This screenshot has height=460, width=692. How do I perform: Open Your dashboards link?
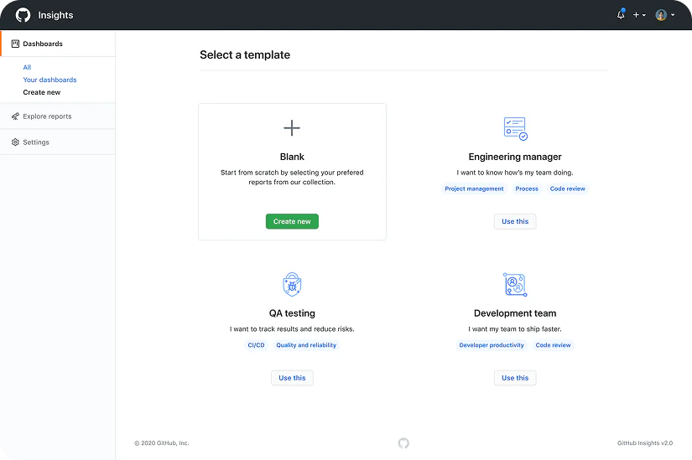click(49, 80)
